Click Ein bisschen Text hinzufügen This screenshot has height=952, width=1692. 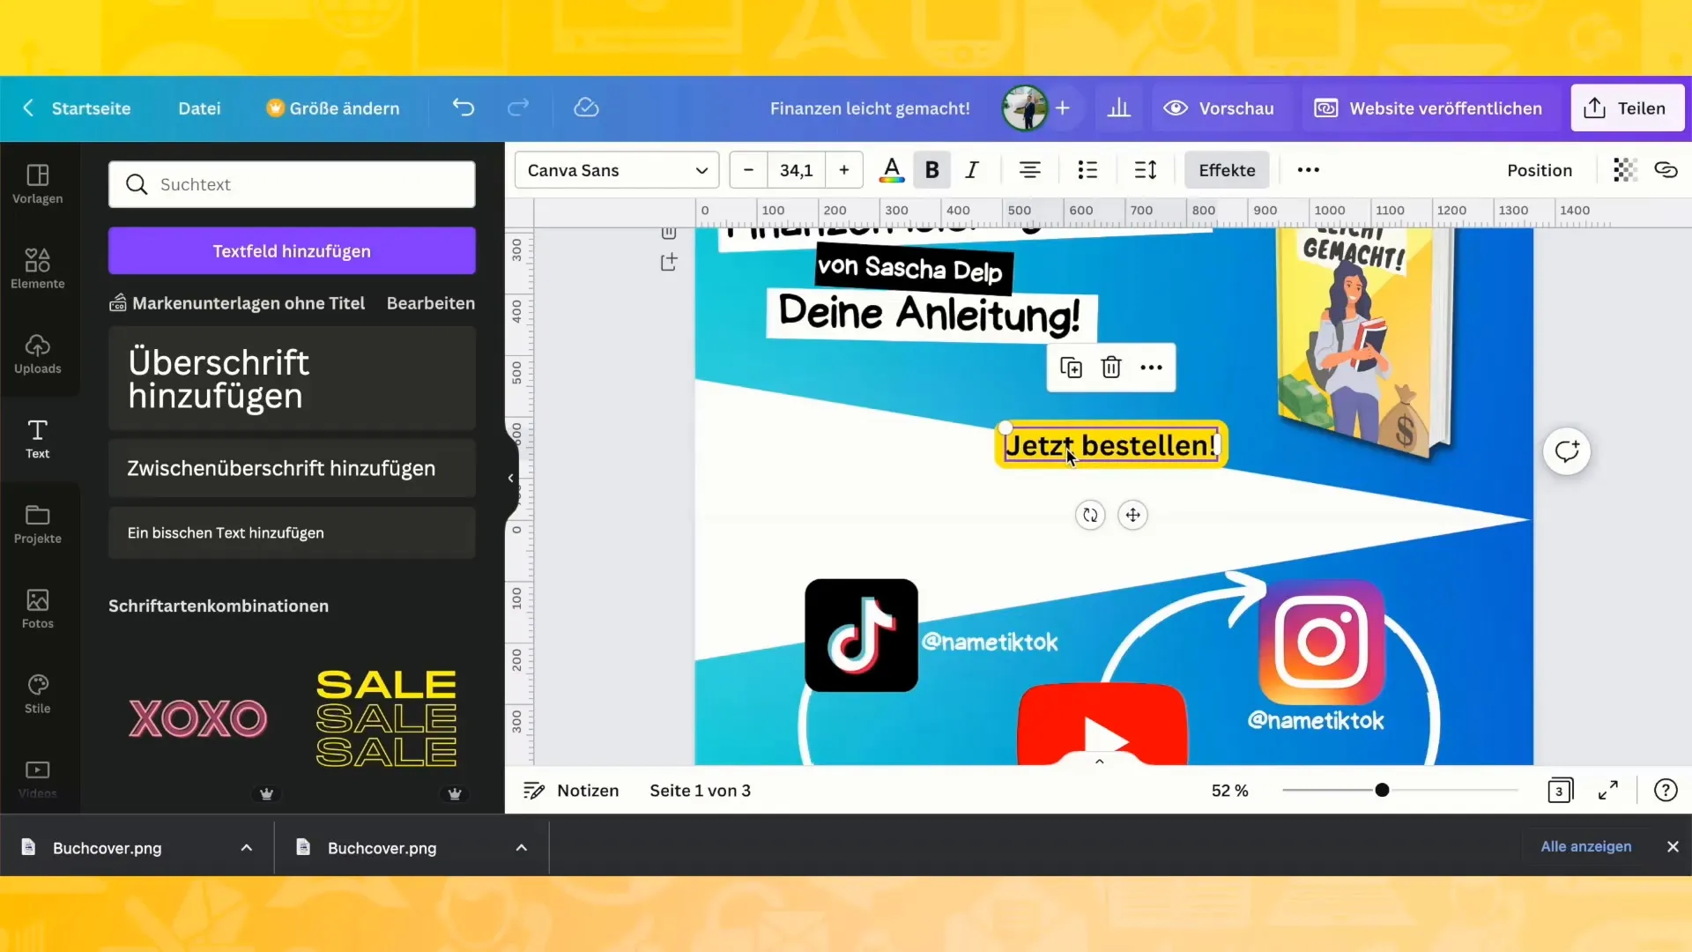tap(292, 532)
